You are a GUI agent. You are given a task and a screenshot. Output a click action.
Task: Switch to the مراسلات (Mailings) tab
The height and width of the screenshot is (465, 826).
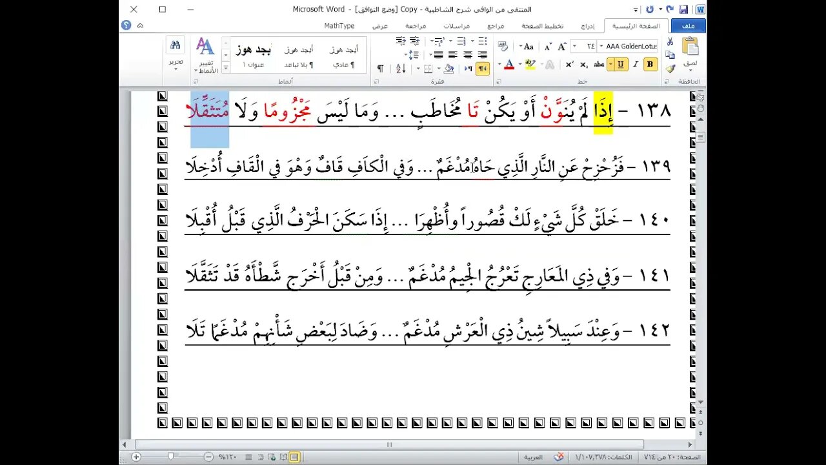456,26
